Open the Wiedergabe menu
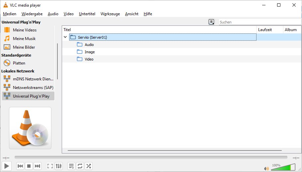 pyautogui.click(x=32, y=14)
